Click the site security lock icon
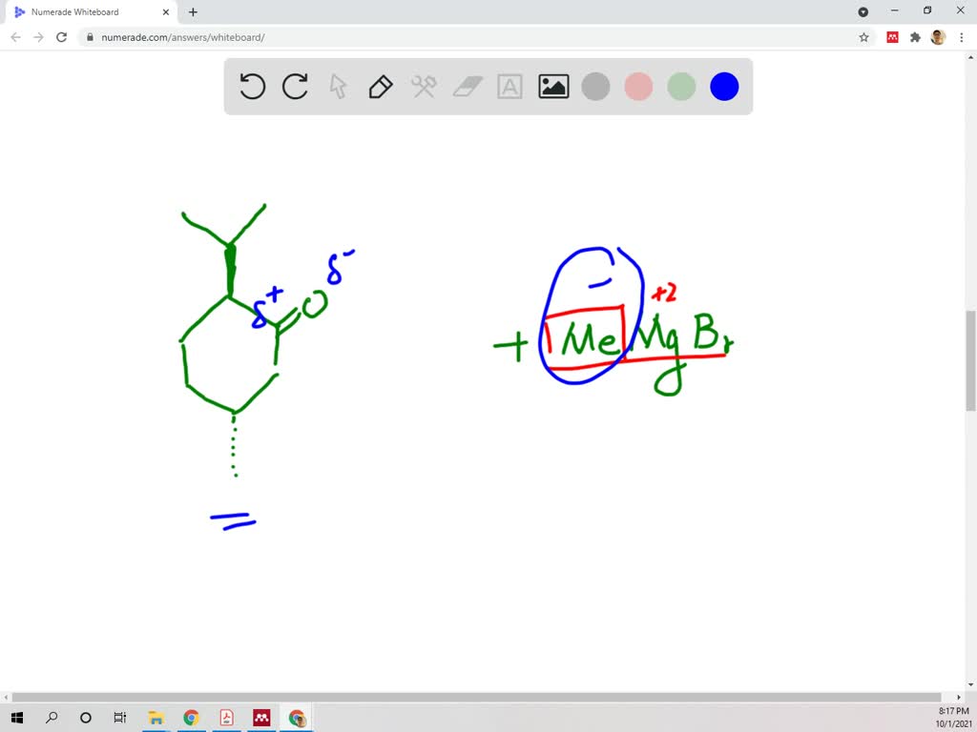Screen dimensions: 977x732 [90, 37]
